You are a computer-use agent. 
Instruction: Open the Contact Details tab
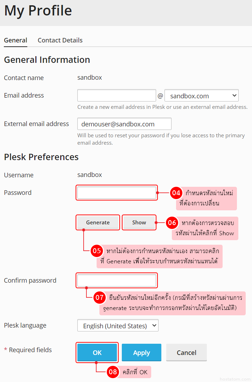click(60, 40)
